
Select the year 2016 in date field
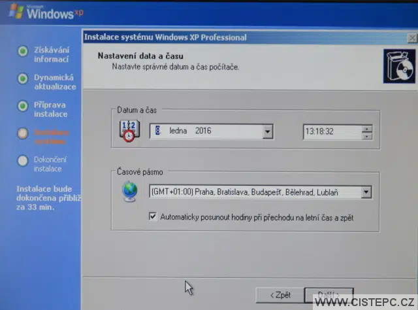[203, 131]
